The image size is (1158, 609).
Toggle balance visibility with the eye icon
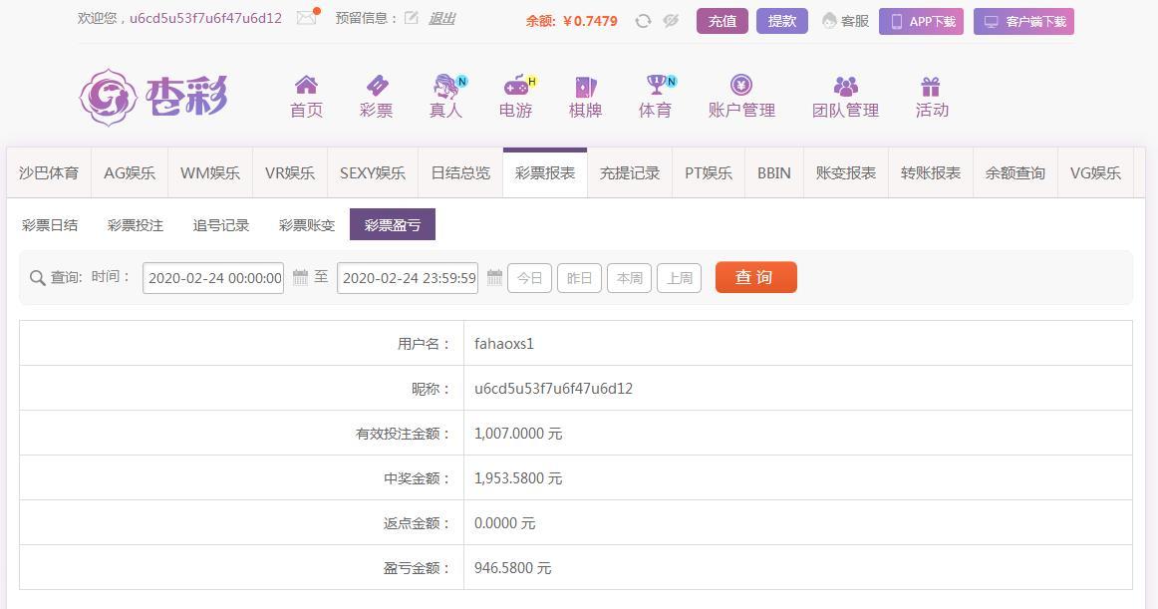[x=671, y=20]
